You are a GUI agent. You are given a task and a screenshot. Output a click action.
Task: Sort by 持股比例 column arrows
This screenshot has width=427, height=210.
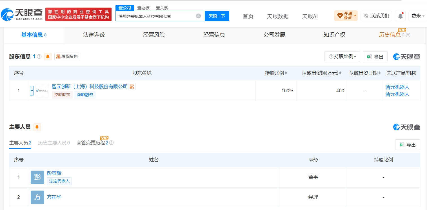click(286, 73)
